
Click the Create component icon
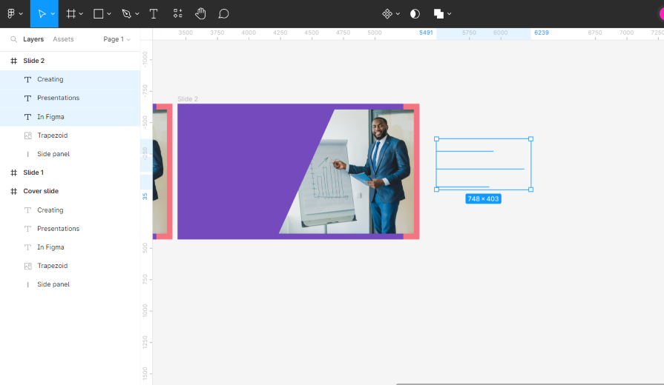click(x=387, y=13)
